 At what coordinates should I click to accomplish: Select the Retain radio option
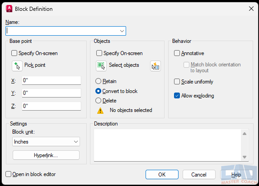point(98,81)
